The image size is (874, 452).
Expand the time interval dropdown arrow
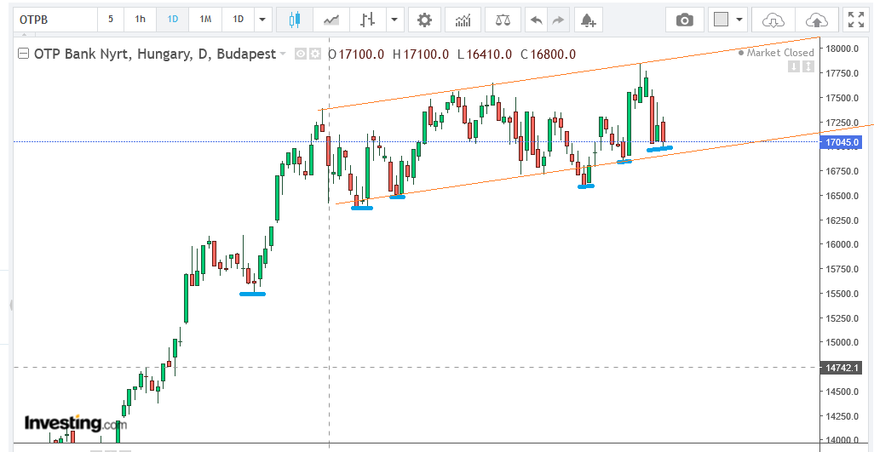click(262, 20)
